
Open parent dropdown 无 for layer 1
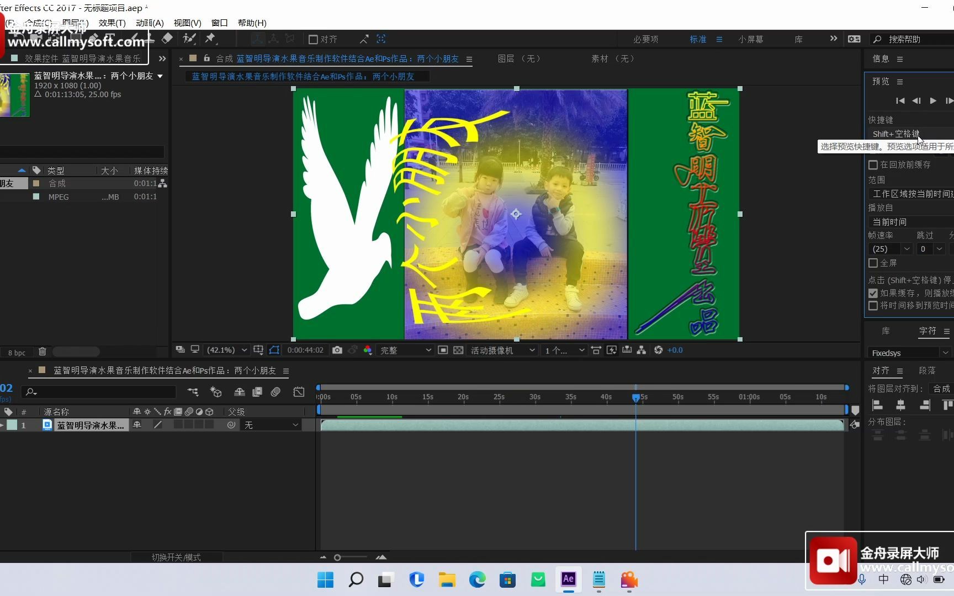click(271, 424)
